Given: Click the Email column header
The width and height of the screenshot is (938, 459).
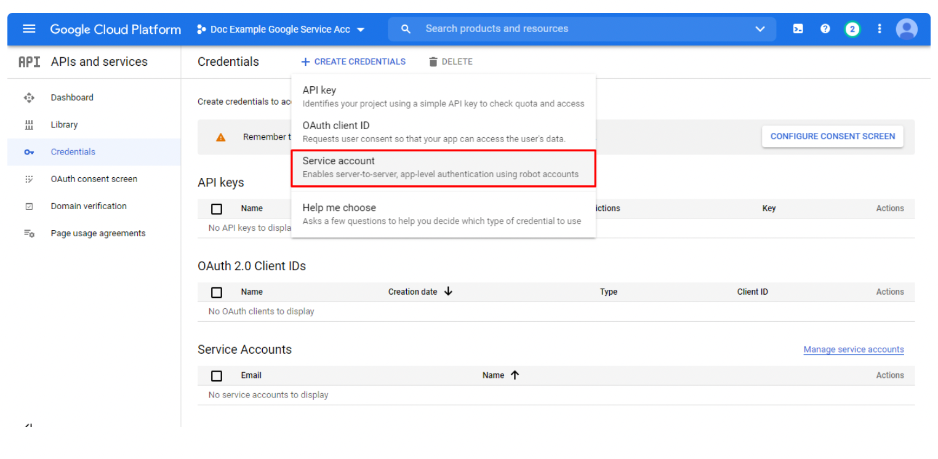Looking at the screenshot, I should [251, 375].
